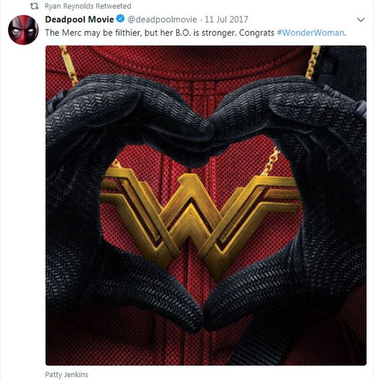Click the gold chain at the photo's upper left

[x=69, y=65]
